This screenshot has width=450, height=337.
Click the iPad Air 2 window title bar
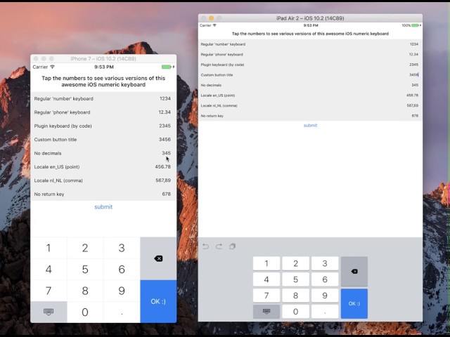[310, 18]
